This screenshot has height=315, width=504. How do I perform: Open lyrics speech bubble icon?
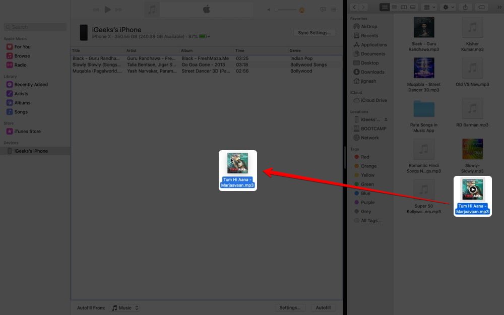pos(323,10)
